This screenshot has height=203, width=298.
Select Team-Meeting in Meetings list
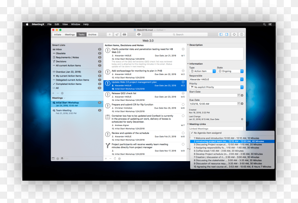click(x=77, y=112)
